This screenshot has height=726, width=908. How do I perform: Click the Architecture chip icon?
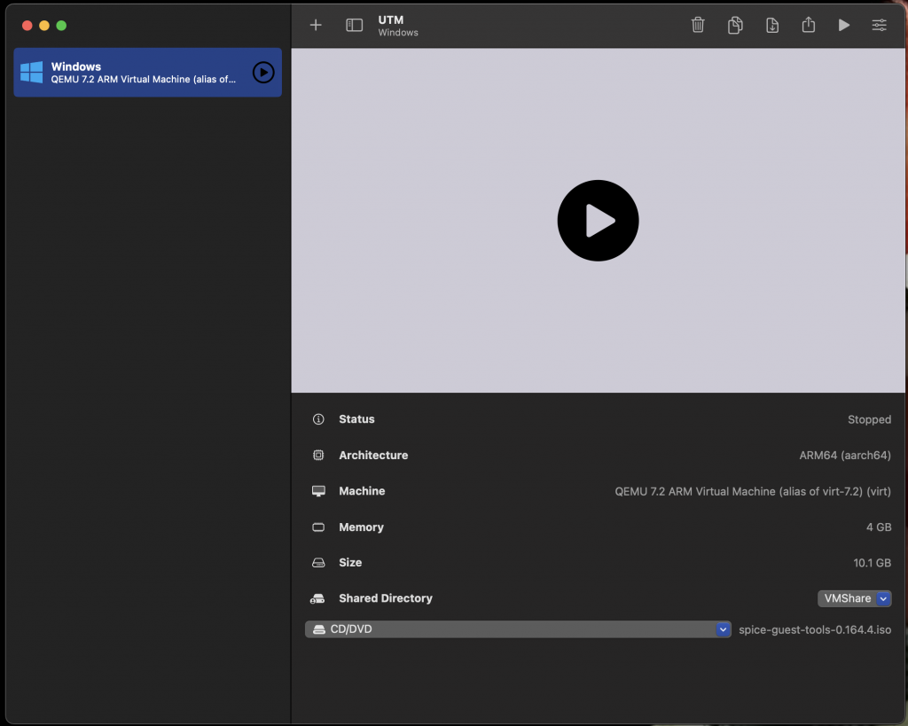pos(318,455)
